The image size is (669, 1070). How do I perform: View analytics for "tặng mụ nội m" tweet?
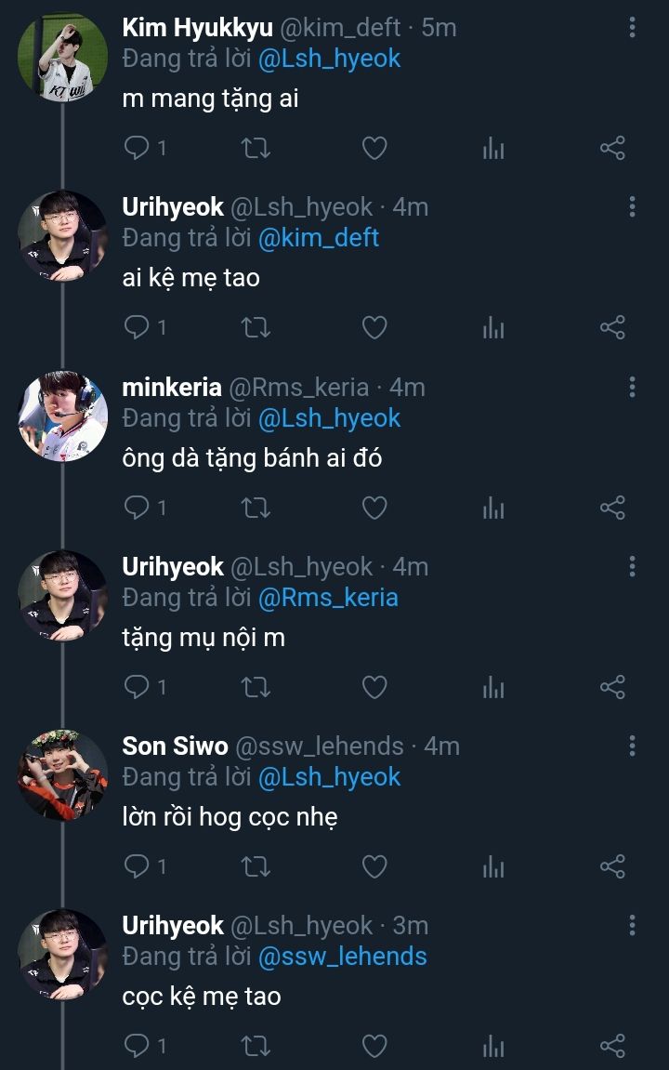click(493, 687)
